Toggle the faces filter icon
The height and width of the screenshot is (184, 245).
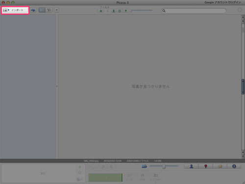[x=114, y=11]
